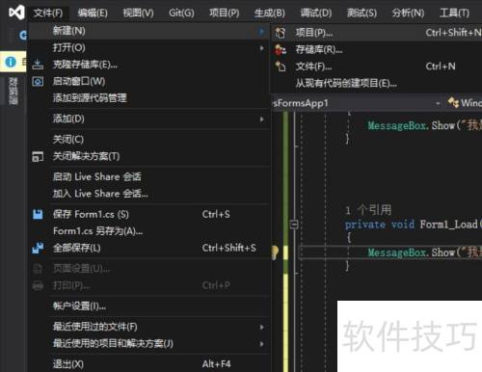
Task: Expand 最近使用的项目和解决方案 submenu arrow
Action: click(x=262, y=344)
